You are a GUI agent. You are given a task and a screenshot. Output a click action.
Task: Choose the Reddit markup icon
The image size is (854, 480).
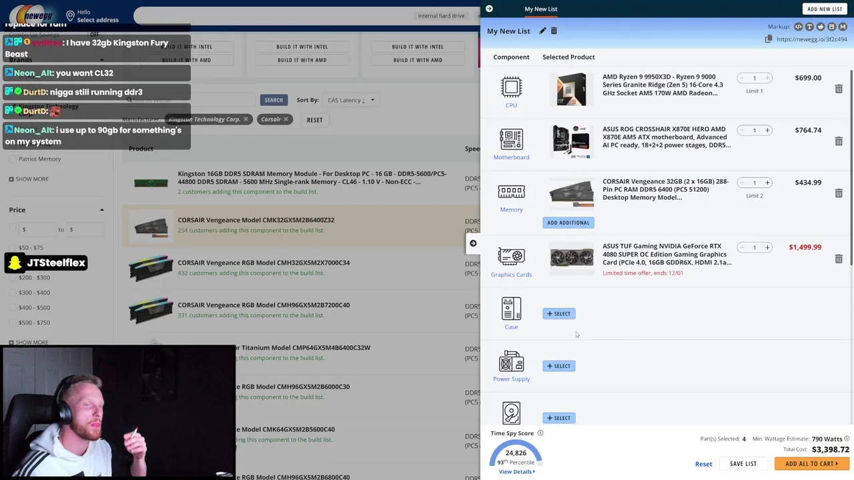[x=821, y=27]
